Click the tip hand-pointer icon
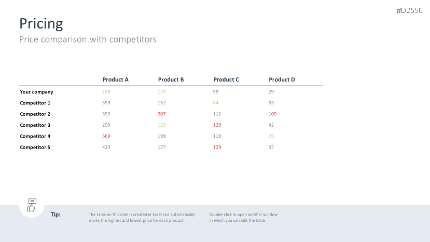Screen dimensions: 430x242 click(32, 205)
